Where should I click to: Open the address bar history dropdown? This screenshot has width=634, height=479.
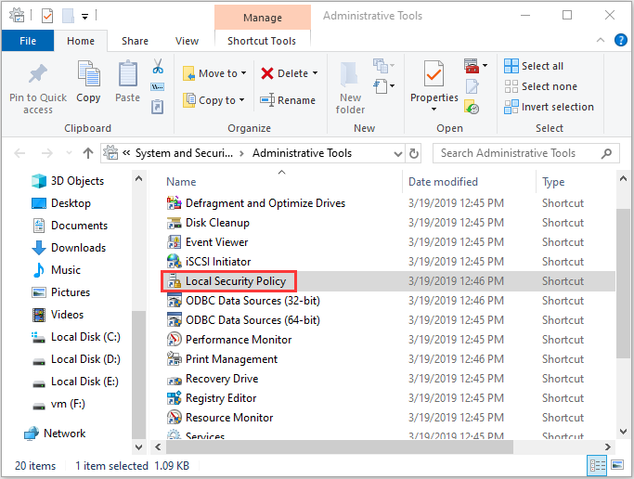coord(398,153)
